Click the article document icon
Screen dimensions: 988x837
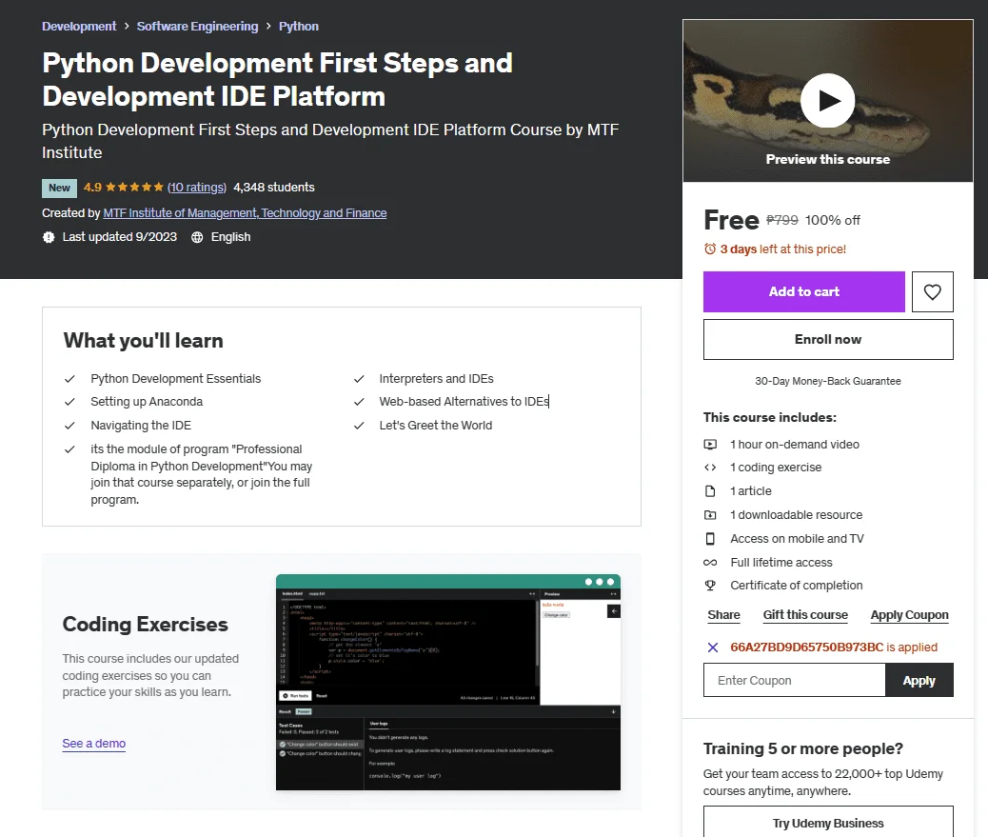(x=710, y=491)
